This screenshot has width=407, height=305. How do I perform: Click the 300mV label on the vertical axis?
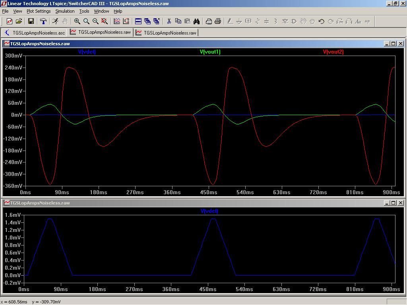[14, 56]
